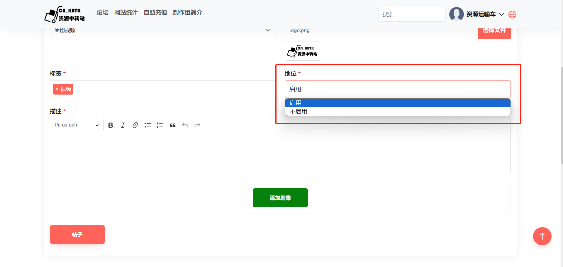The width and height of the screenshot is (563, 267).
Task: Click the green 添加剧集 button
Action: [280, 198]
